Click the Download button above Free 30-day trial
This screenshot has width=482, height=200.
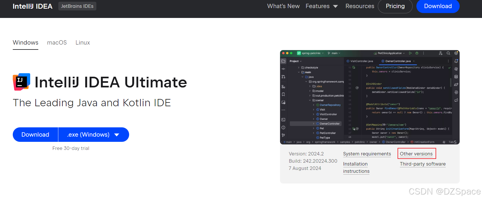(35, 135)
